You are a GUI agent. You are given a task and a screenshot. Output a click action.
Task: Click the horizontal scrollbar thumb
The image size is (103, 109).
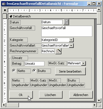pos(12,105)
